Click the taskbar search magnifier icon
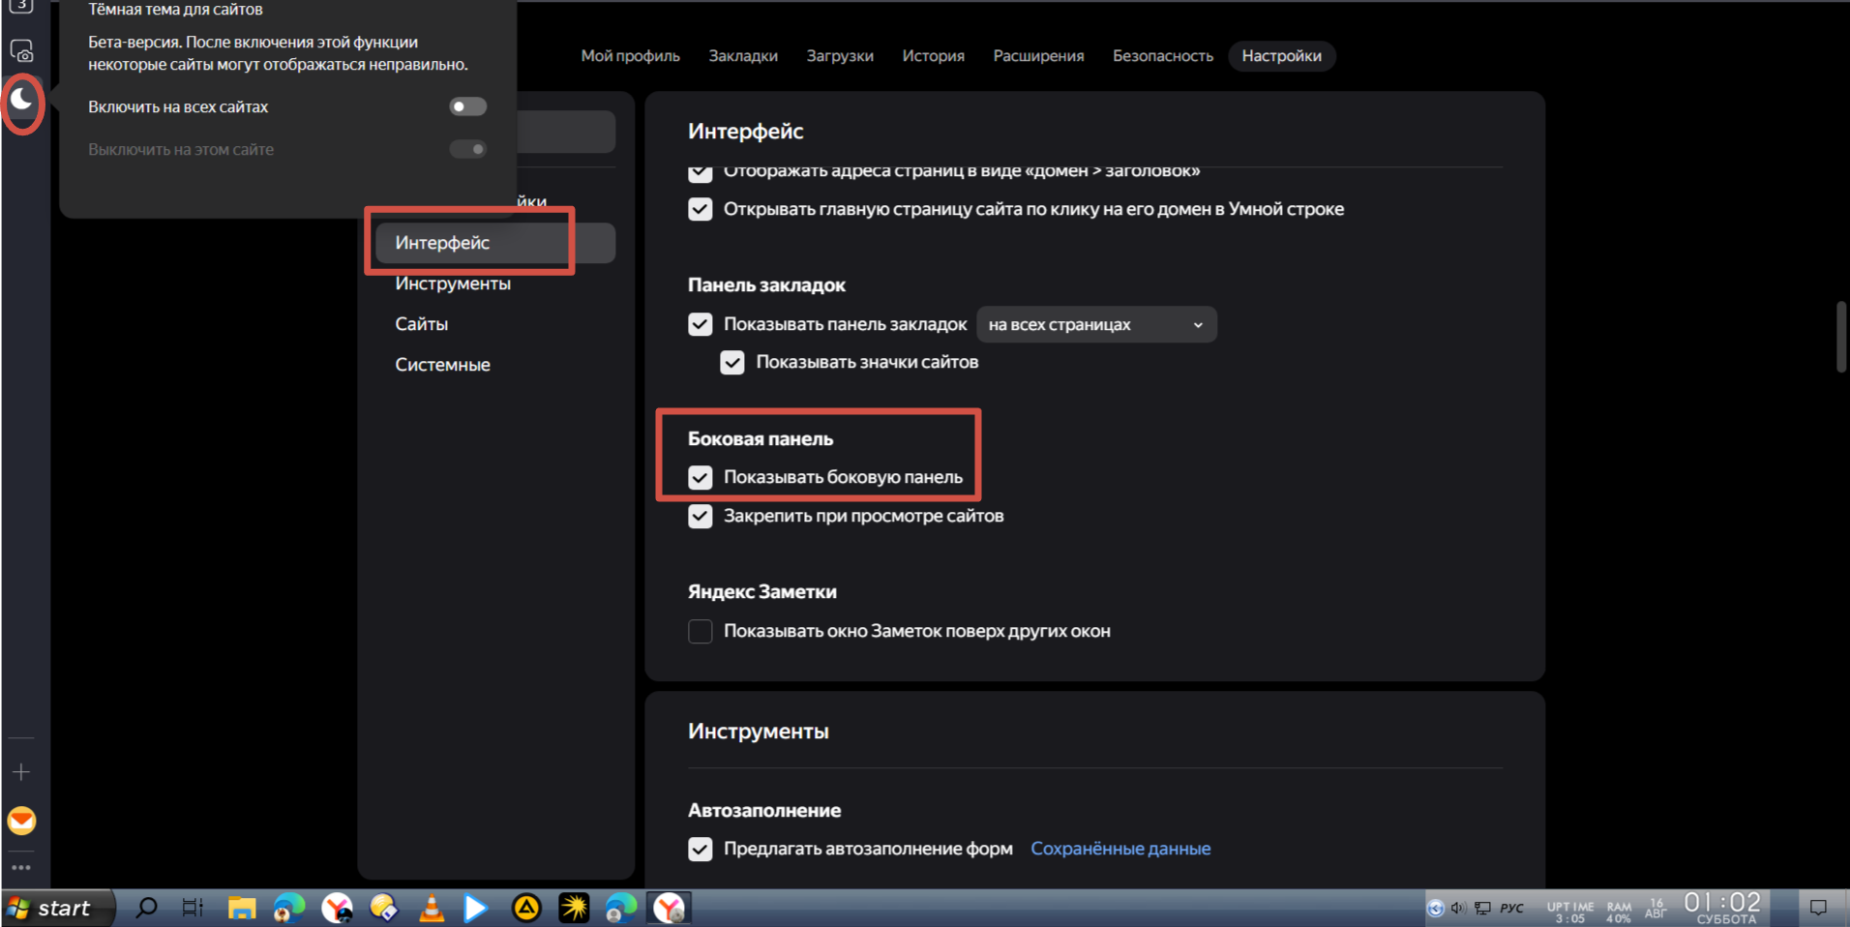Image resolution: width=1850 pixels, height=927 pixels. tap(146, 908)
